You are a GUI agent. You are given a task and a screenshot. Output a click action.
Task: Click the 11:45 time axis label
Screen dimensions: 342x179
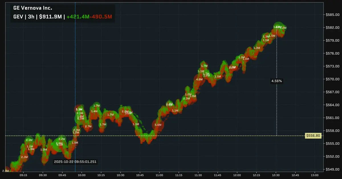tap(217, 176)
